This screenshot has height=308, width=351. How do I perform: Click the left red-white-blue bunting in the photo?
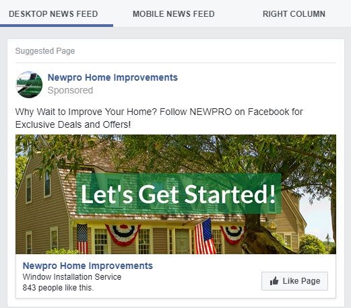point(123,235)
